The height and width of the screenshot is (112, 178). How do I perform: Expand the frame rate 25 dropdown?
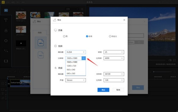(114, 52)
